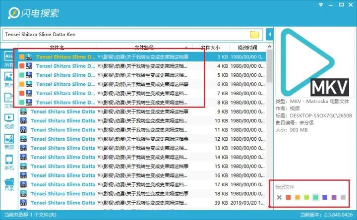Image resolution: width=357 pixels, height=220 pixels.
Task: Click the file path in the 8 KB row
Action: [x=143, y=103]
